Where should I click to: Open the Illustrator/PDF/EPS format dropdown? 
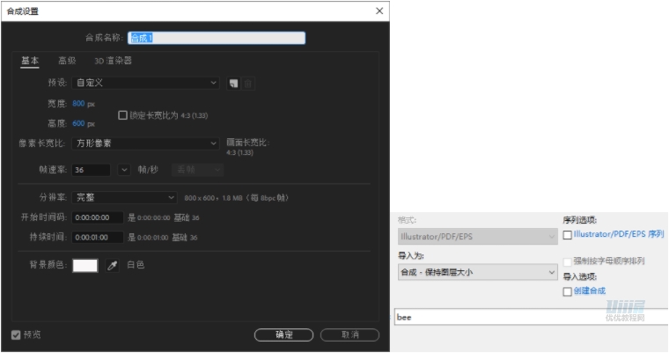point(477,237)
